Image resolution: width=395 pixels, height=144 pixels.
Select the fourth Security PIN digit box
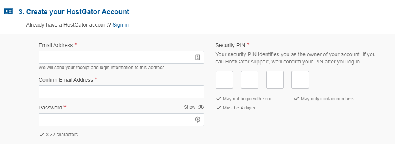click(300, 80)
